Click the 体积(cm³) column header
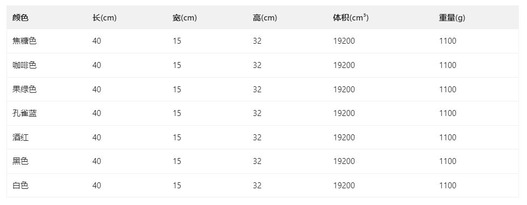 tap(351, 18)
